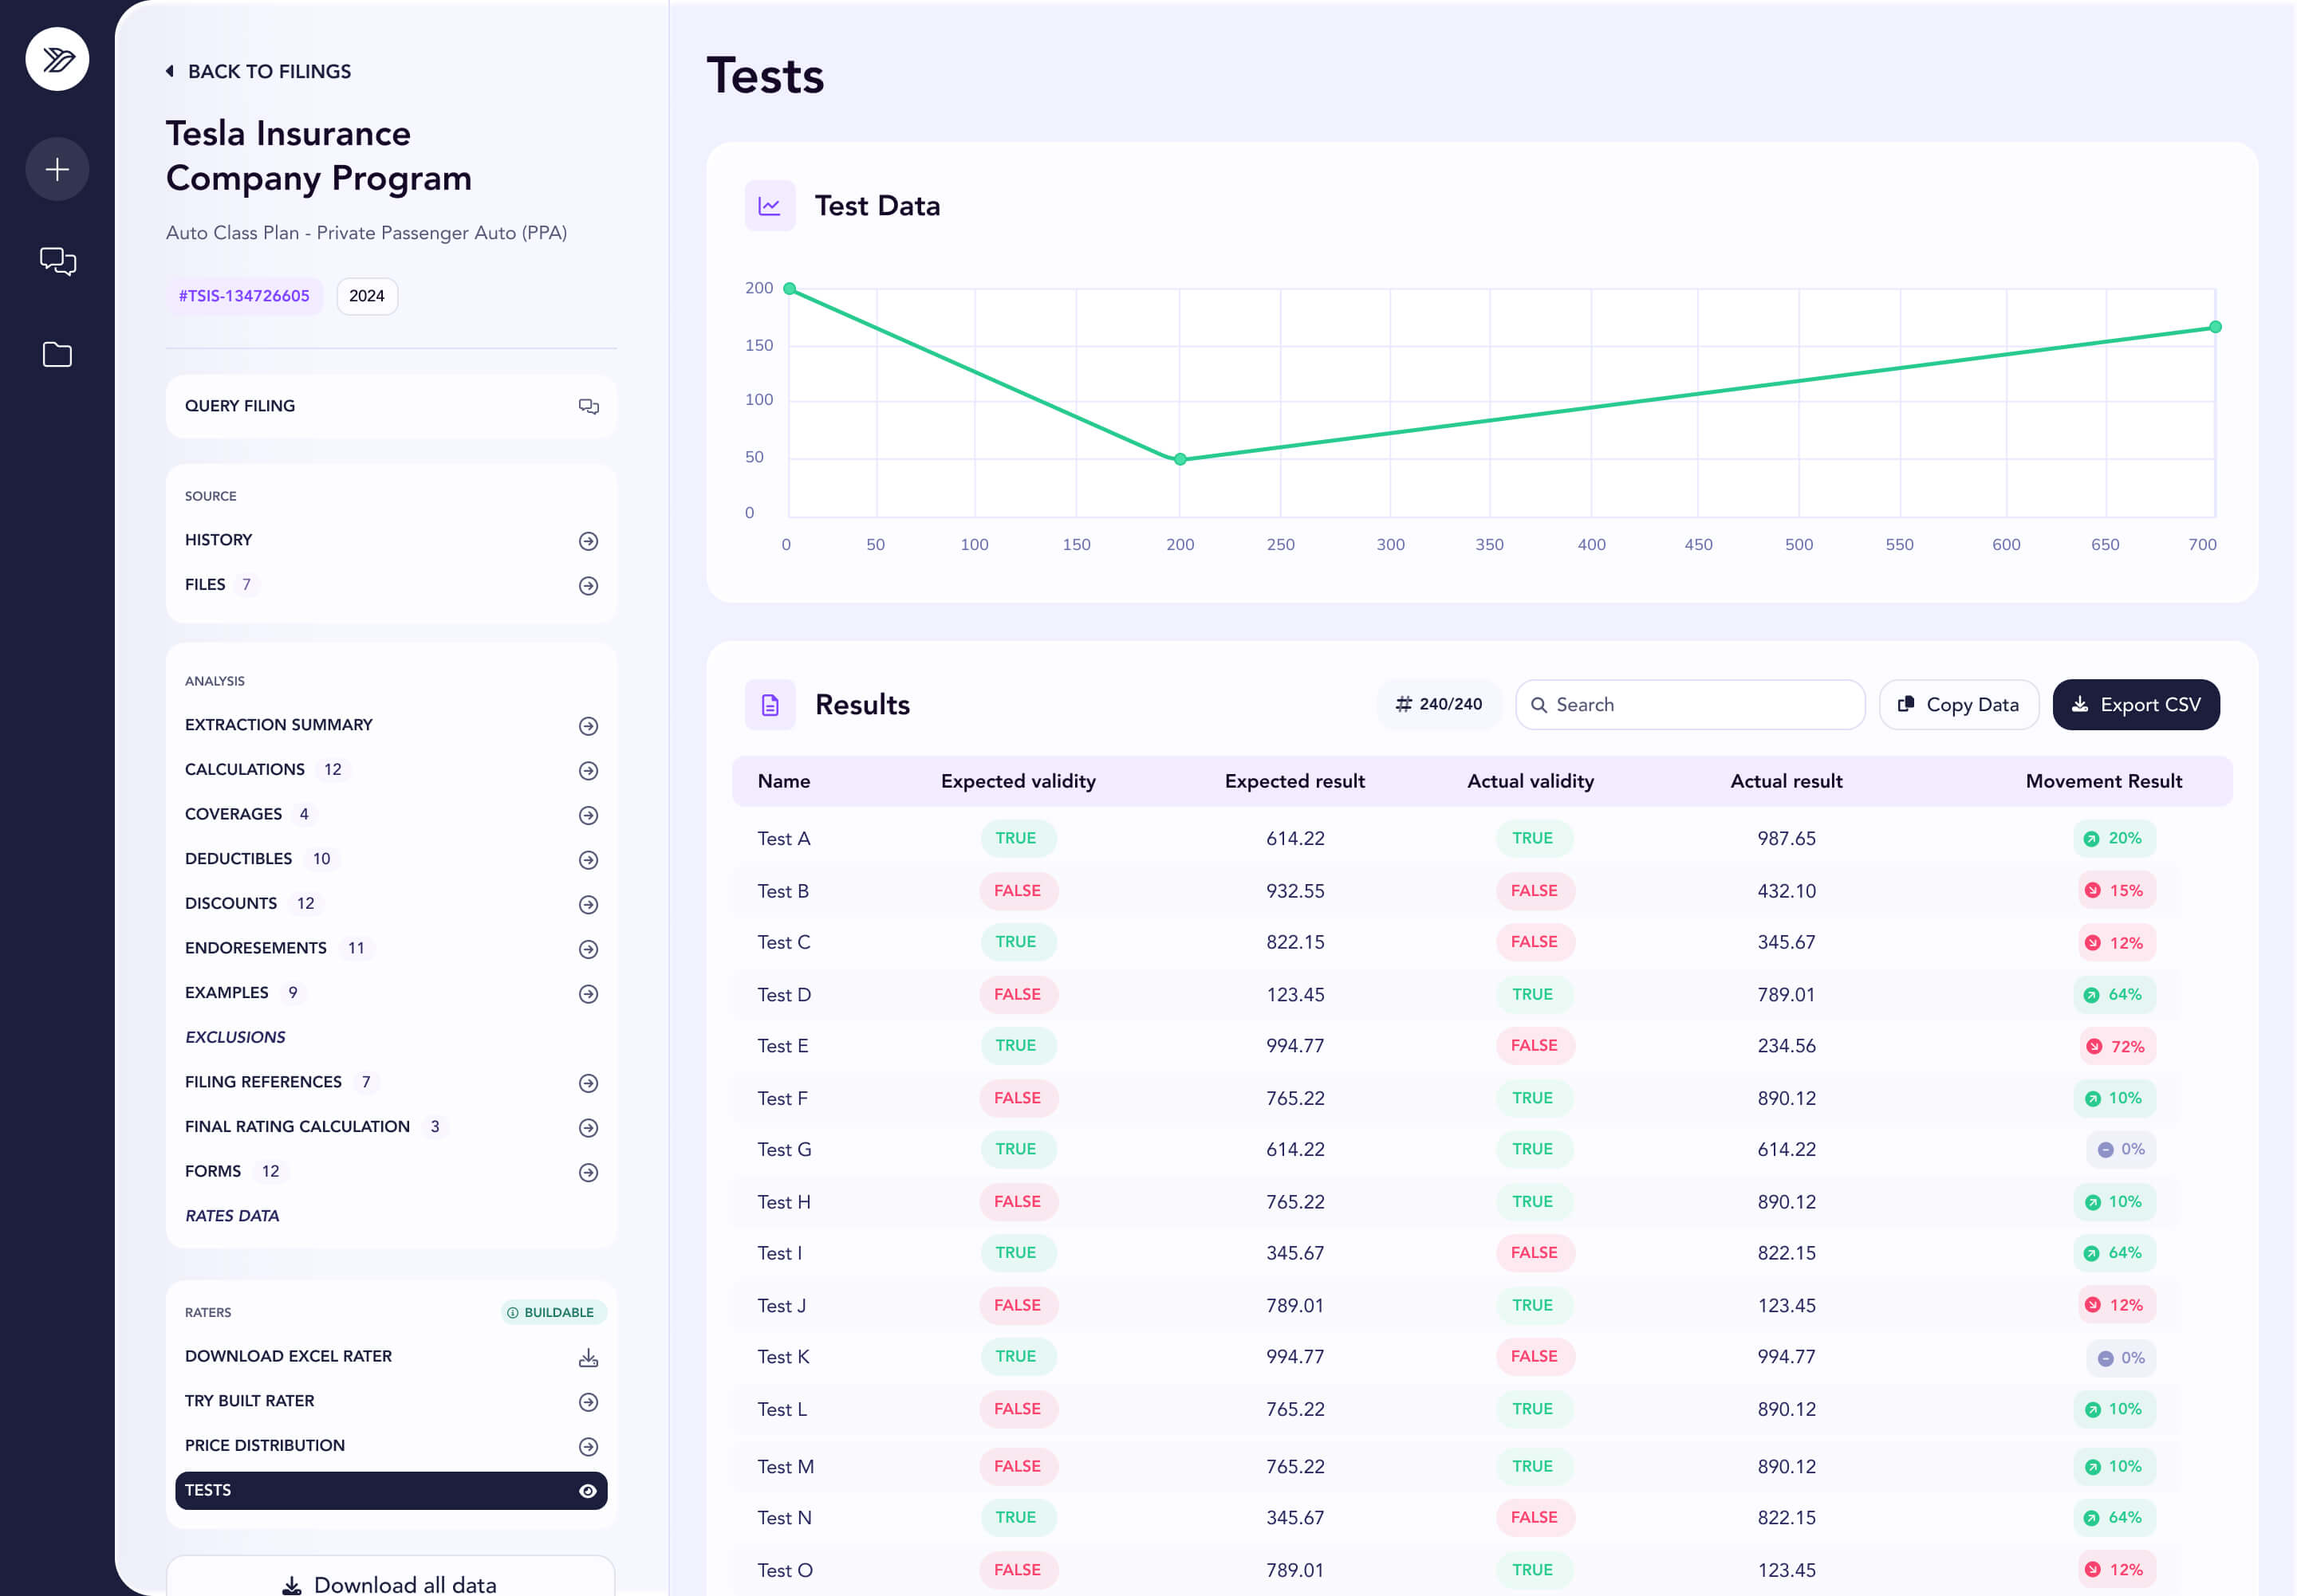Click the FALSE actual validity badge for Test B
The height and width of the screenshot is (1596, 2297).
tap(1534, 891)
